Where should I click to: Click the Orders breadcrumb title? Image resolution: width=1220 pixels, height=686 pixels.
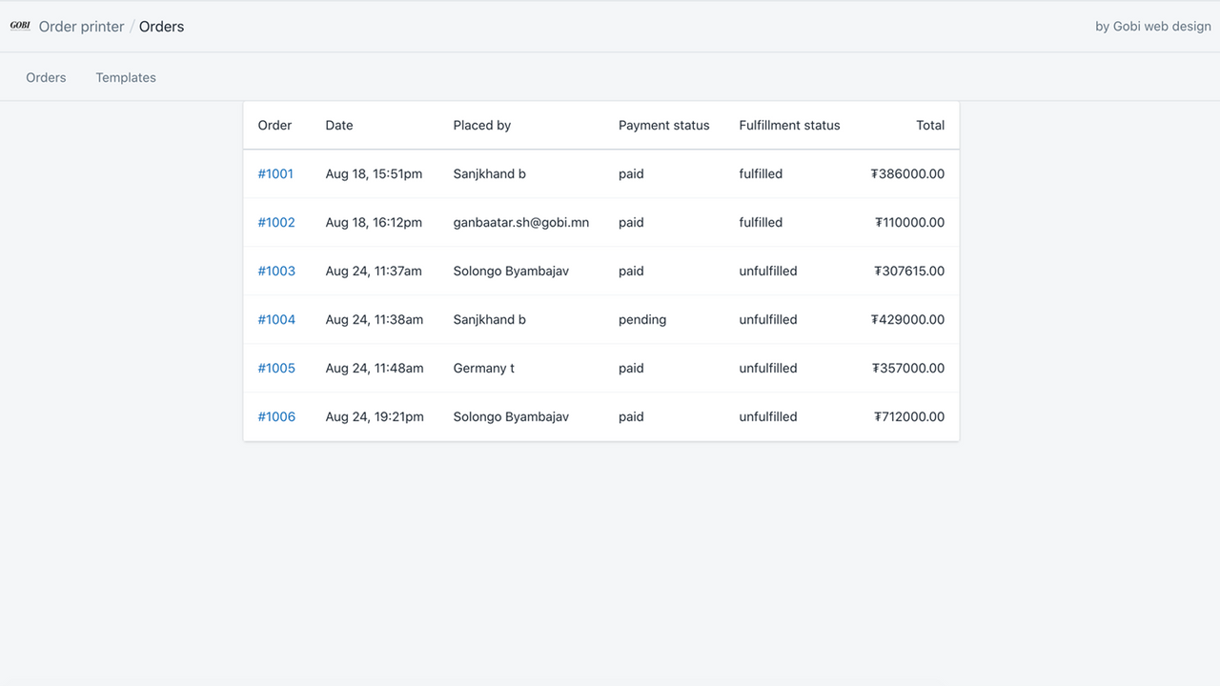point(161,27)
